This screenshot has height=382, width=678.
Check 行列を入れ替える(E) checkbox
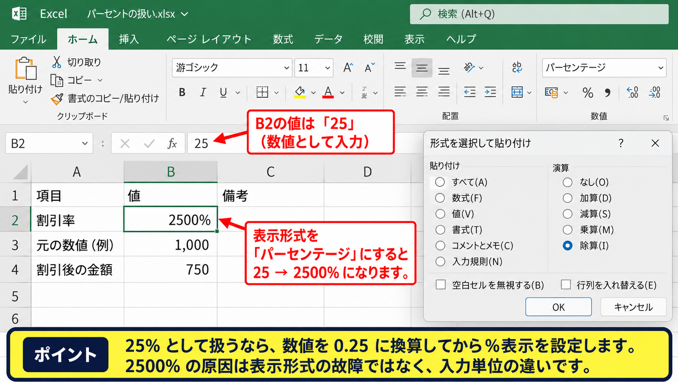click(566, 284)
